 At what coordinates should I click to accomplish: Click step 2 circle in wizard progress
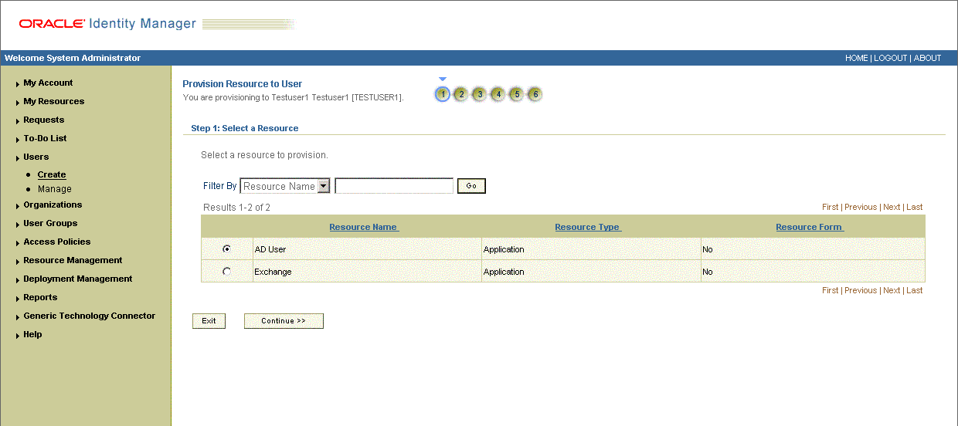pos(461,95)
